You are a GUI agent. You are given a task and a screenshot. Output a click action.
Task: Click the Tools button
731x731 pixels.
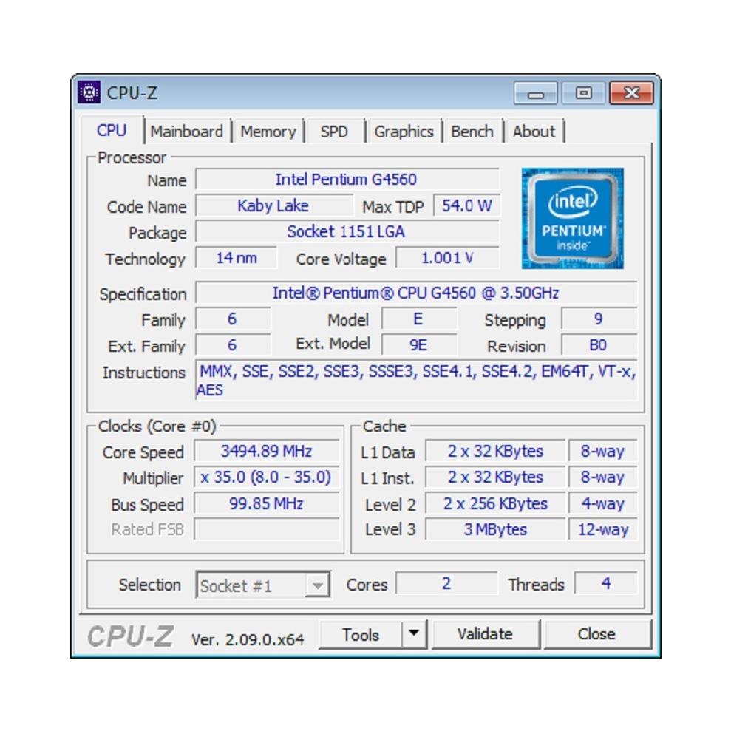pos(361,634)
